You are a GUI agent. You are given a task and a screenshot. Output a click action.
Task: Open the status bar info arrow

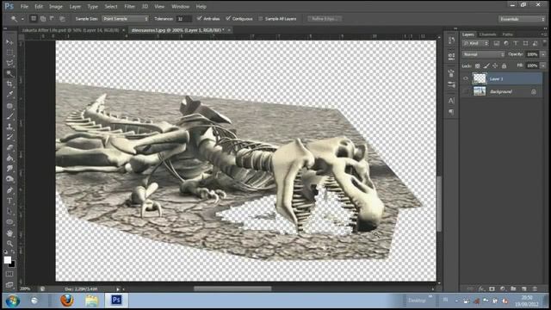(118, 289)
